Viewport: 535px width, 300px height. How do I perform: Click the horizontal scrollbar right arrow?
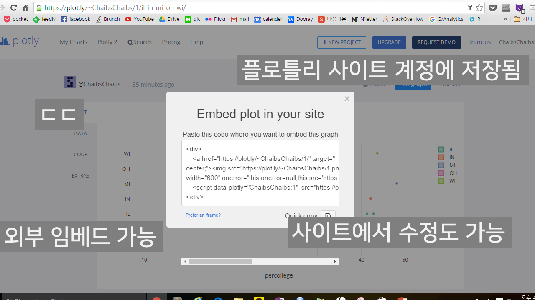pyautogui.click(x=335, y=262)
